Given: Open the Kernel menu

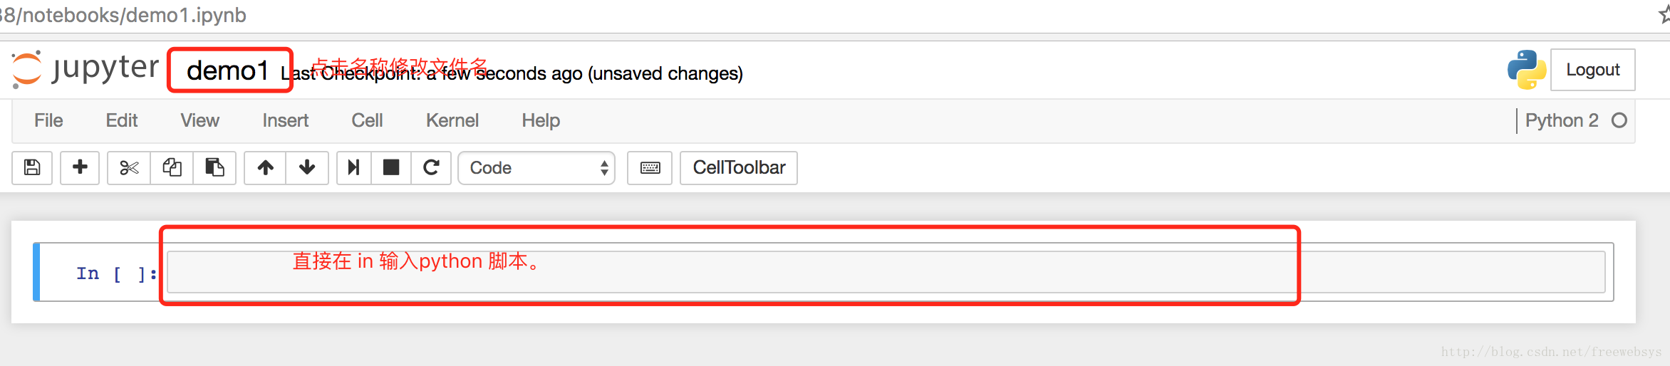Looking at the screenshot, I should tap(452, 120).
